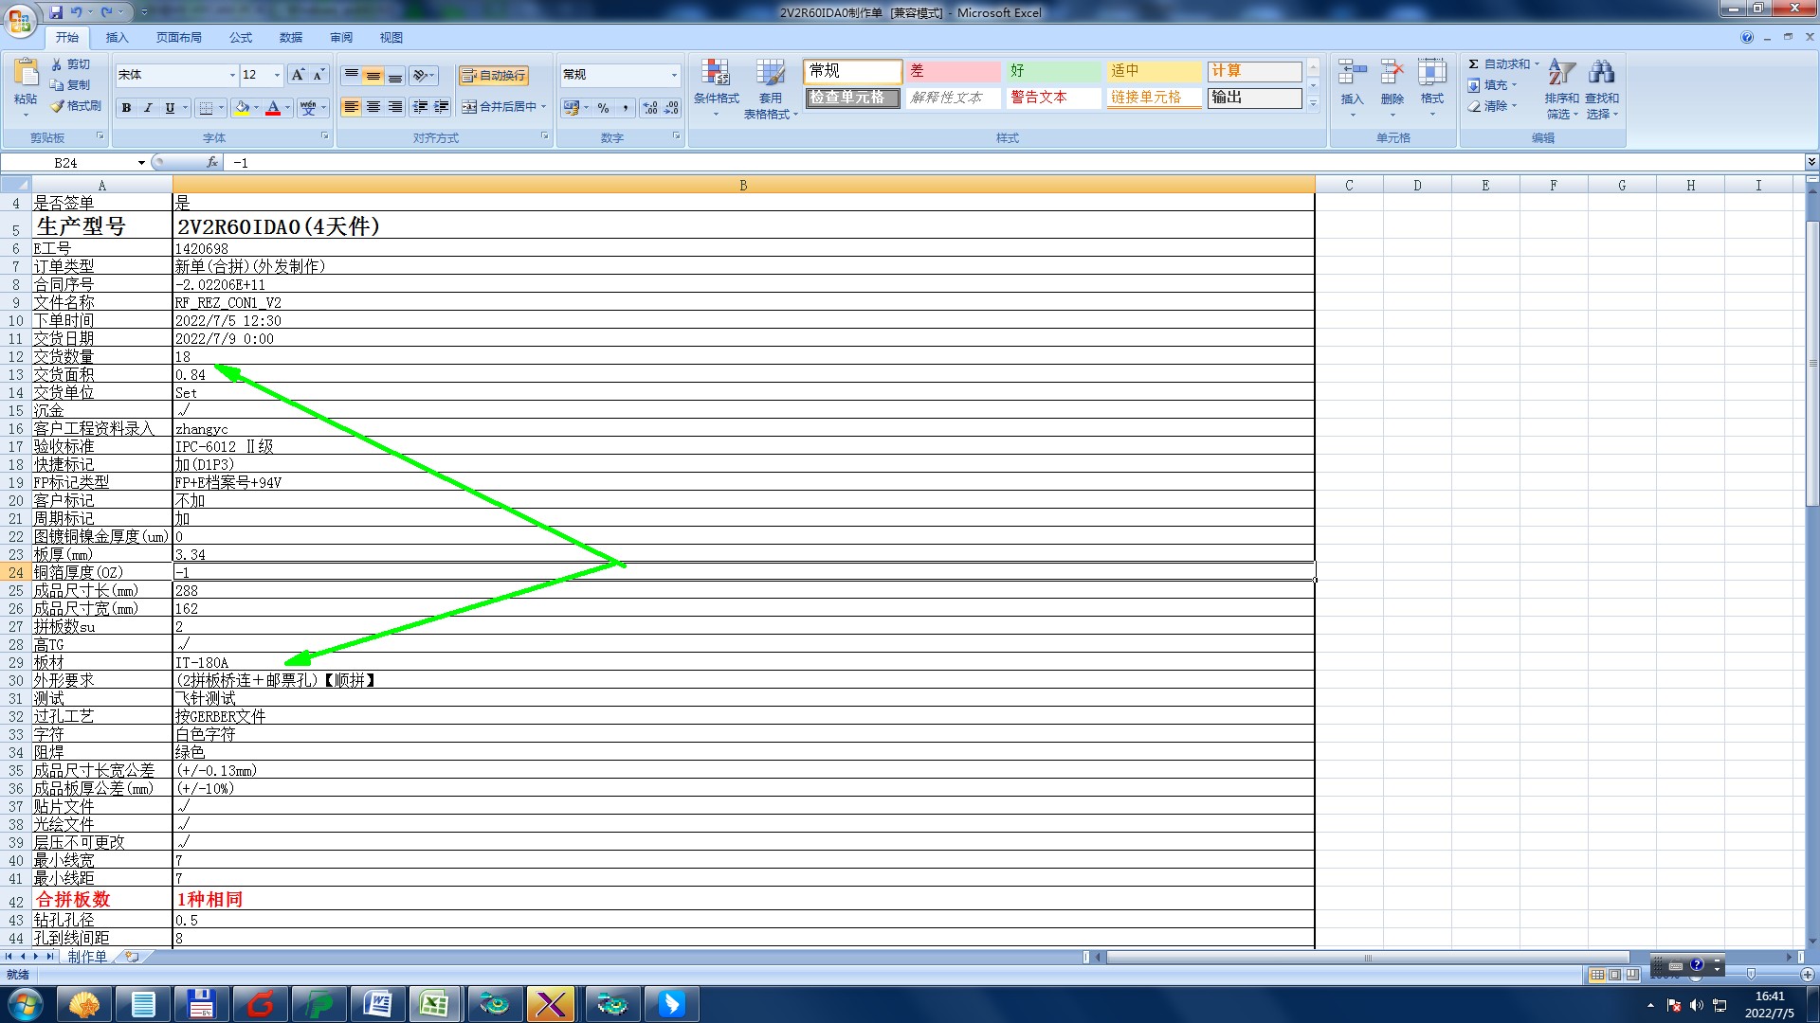1820x1023 pixels.
Task: Click the Conditional Formatting (条件格式) icon
Action: point(716,74)
